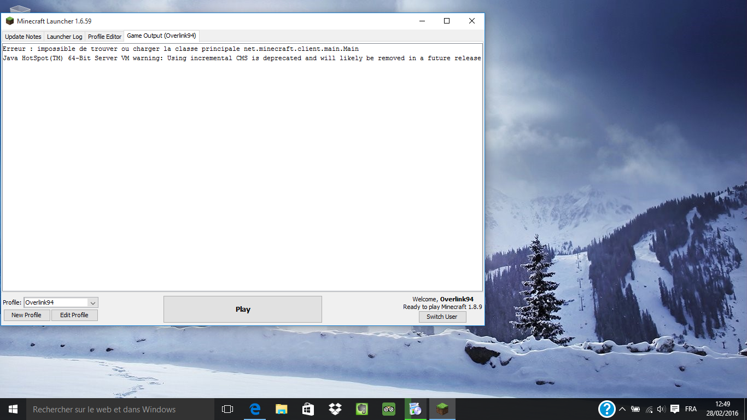
Task: Open Dropbox from the taskbar
Action: click(x=335, y=409)
